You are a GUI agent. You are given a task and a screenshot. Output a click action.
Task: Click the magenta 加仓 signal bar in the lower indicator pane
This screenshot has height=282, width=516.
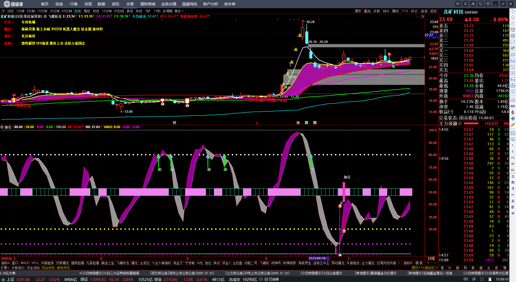click(344, 192)
